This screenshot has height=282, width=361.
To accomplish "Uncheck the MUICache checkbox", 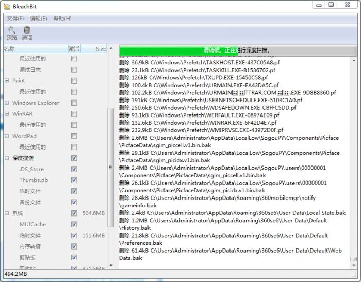I will coord(74,225).
